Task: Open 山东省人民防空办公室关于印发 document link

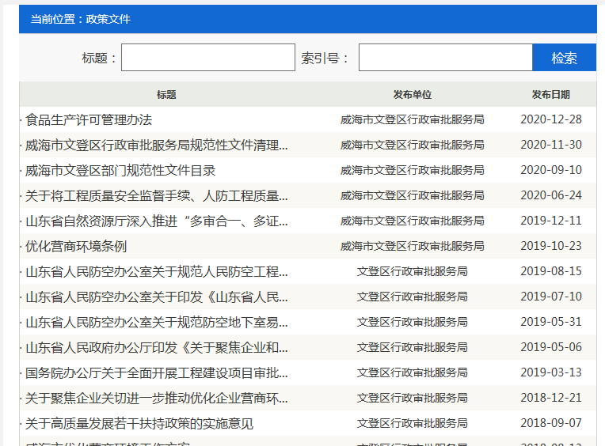Action: click(157, 297)
